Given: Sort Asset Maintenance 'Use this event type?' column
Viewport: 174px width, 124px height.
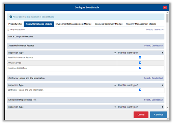Looking at the screenshot, I should 162,53.
